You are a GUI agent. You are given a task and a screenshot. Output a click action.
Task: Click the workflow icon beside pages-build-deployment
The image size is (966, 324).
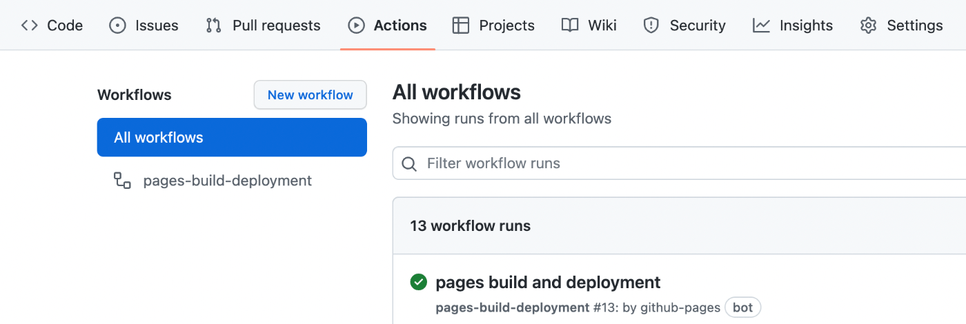(122, 181)
